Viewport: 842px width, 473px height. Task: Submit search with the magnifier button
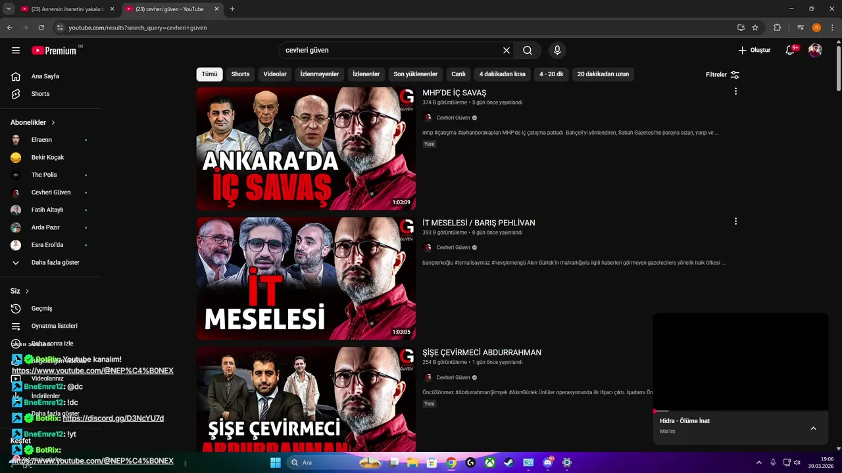[x=528, y=51]
